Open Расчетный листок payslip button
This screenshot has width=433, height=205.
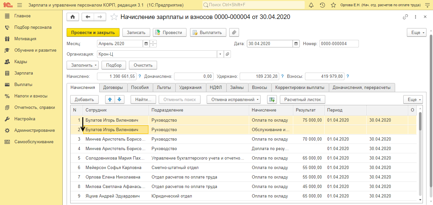click(302, 99)
